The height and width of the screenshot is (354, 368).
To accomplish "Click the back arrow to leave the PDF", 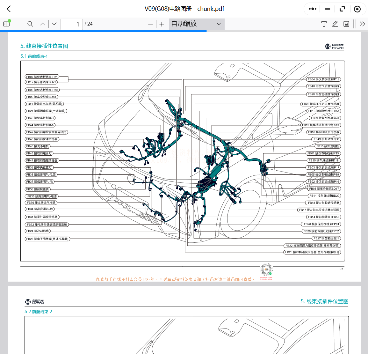I will [8, 9].
